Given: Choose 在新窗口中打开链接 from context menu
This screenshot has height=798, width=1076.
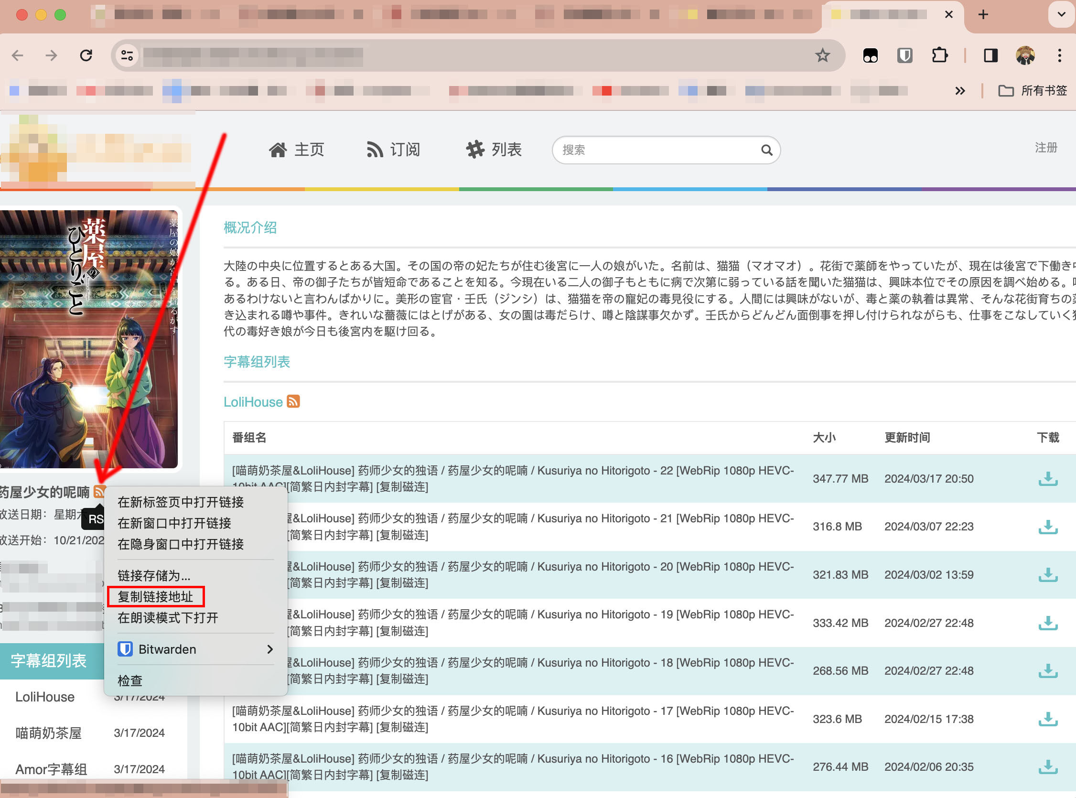Looking at the screenshot, I should (174, 523).
